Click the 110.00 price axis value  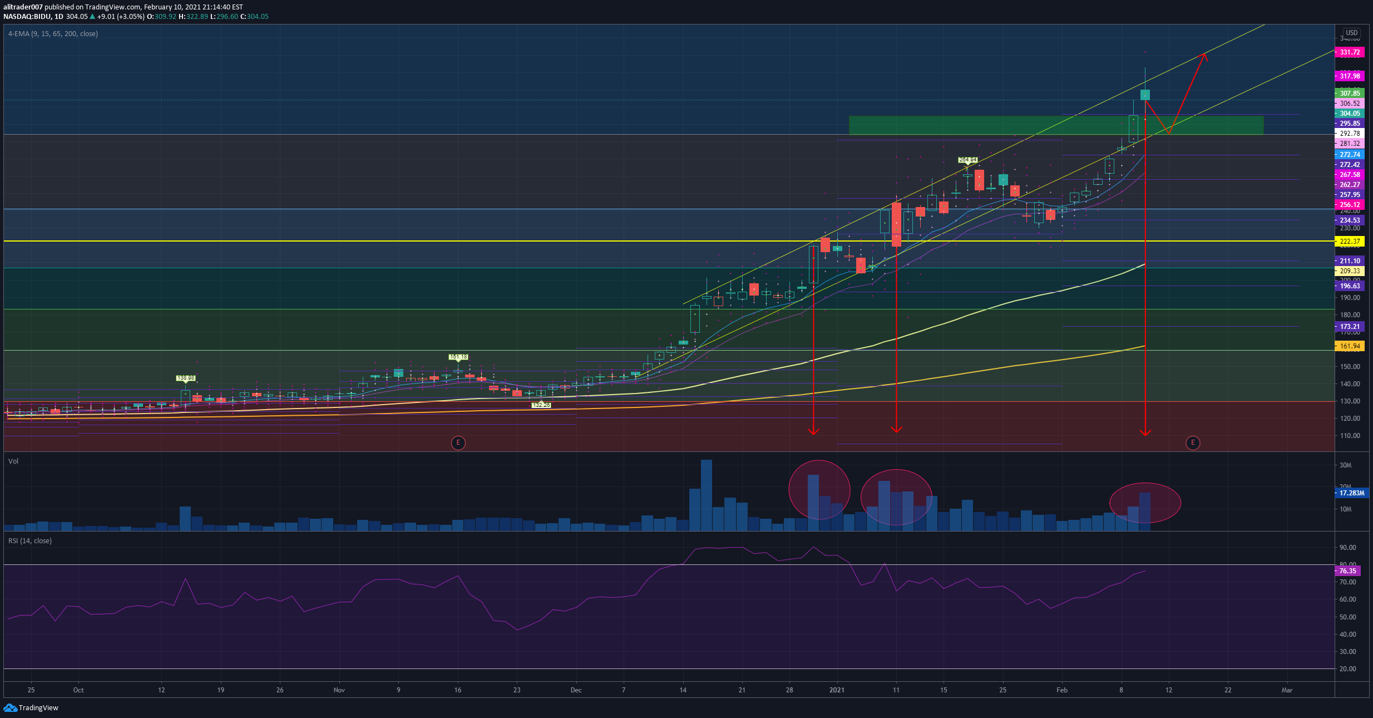[x=1350, y=436]
